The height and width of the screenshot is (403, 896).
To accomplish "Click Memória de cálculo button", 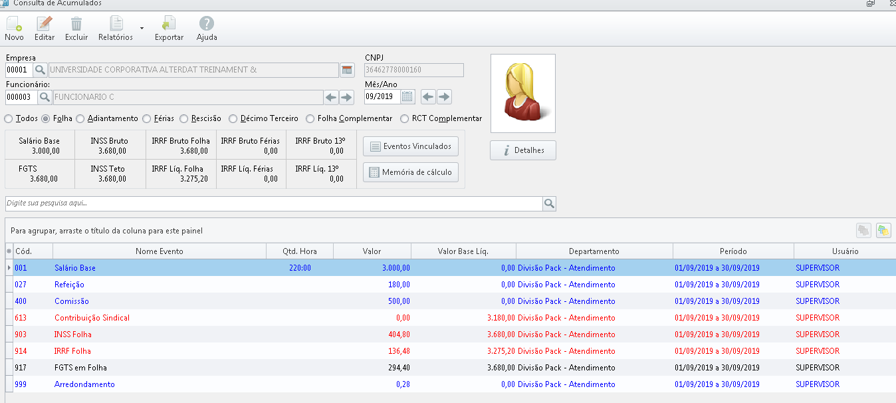I will [x=411, y=172].
